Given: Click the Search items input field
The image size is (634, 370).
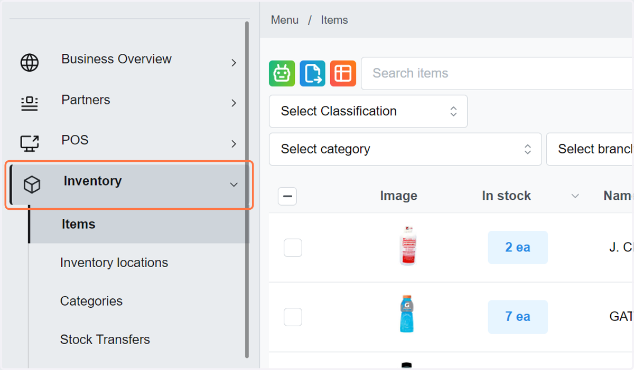Looking at the screenshot, I should [x=497, y=73].
